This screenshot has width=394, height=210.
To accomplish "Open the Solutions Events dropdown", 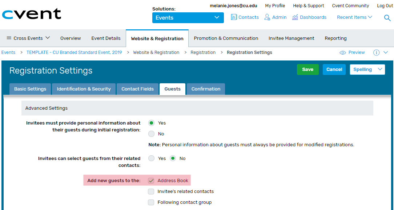I will 188,18.
